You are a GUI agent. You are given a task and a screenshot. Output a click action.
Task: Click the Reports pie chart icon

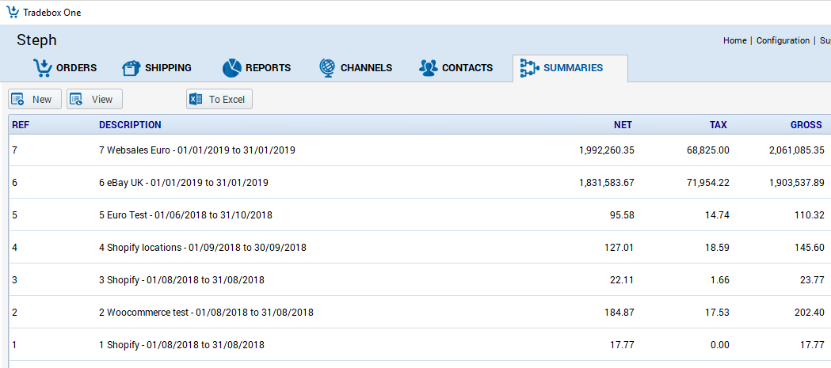pos(231,68)
